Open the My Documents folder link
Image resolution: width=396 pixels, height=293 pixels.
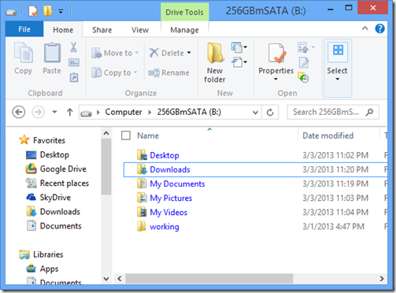177,184
